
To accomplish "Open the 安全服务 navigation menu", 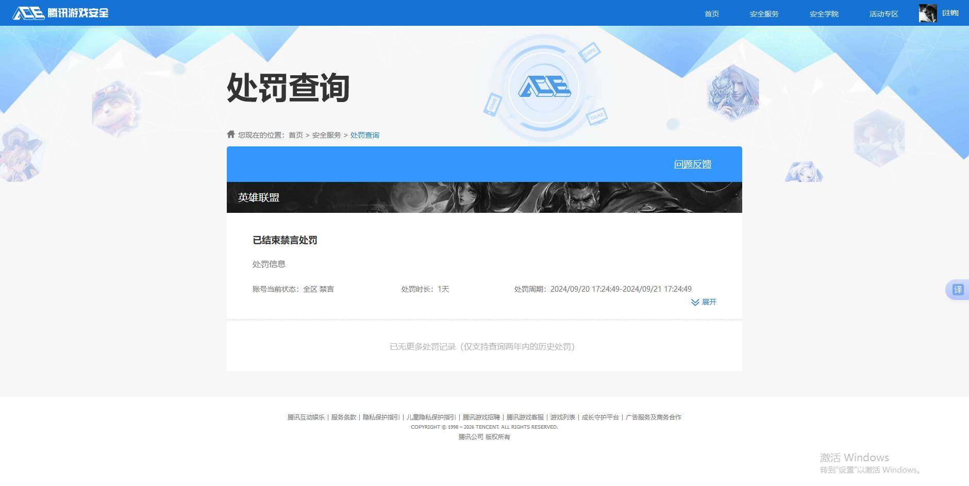I will click(x=764, y=14).
